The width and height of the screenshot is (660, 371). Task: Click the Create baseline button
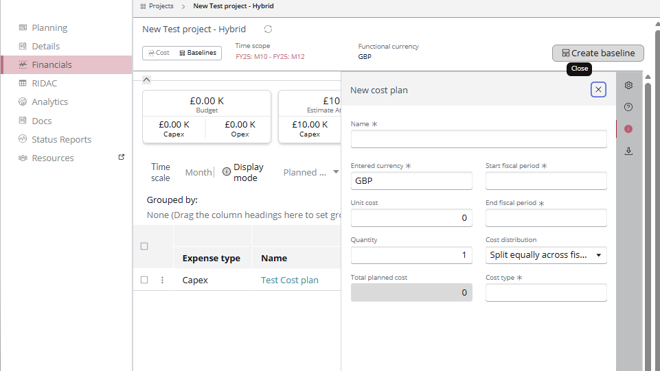pos(598,53)
